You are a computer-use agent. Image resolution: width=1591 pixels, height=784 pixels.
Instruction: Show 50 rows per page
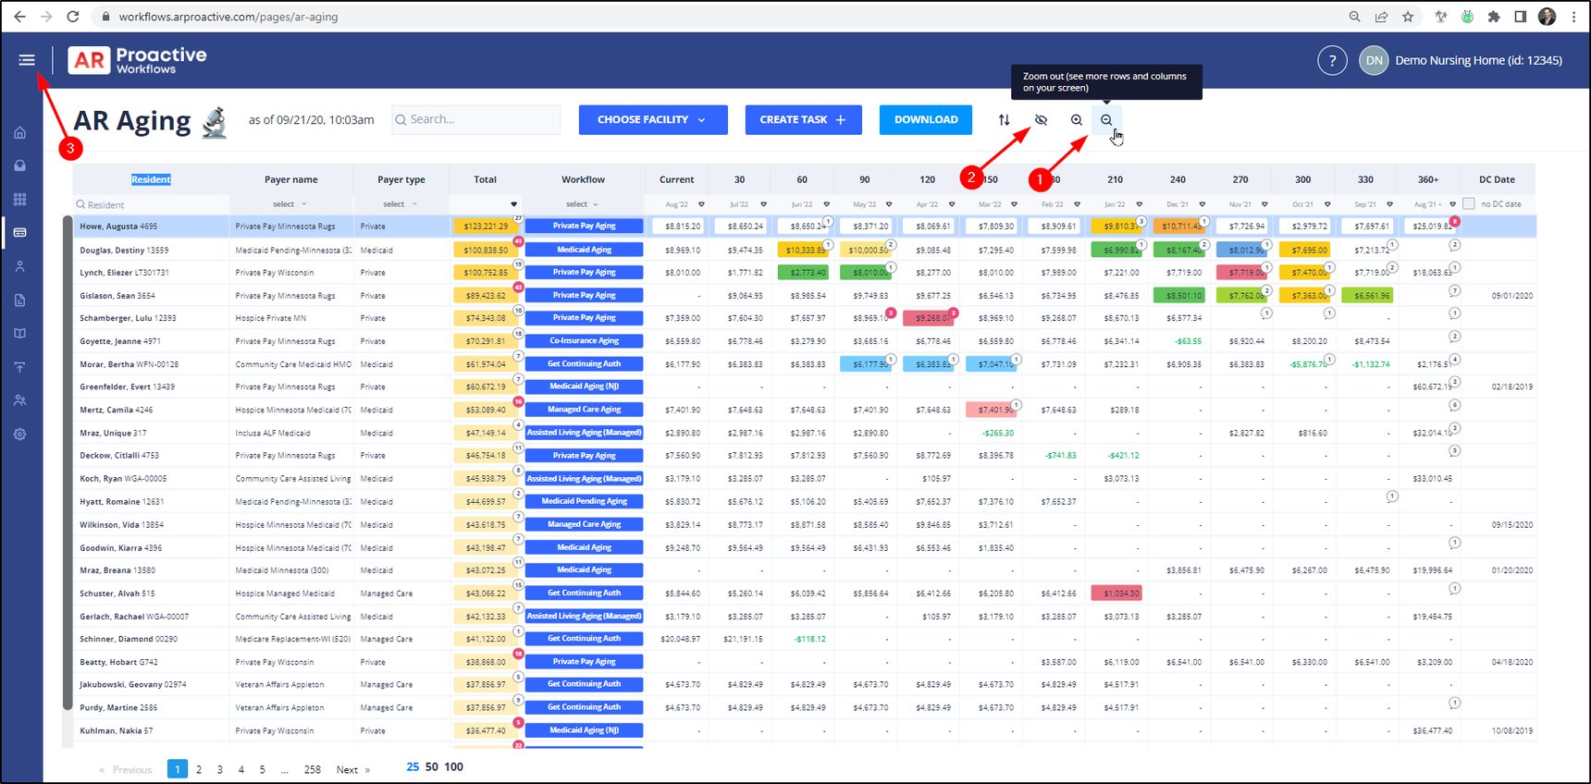tap(432, 767)
